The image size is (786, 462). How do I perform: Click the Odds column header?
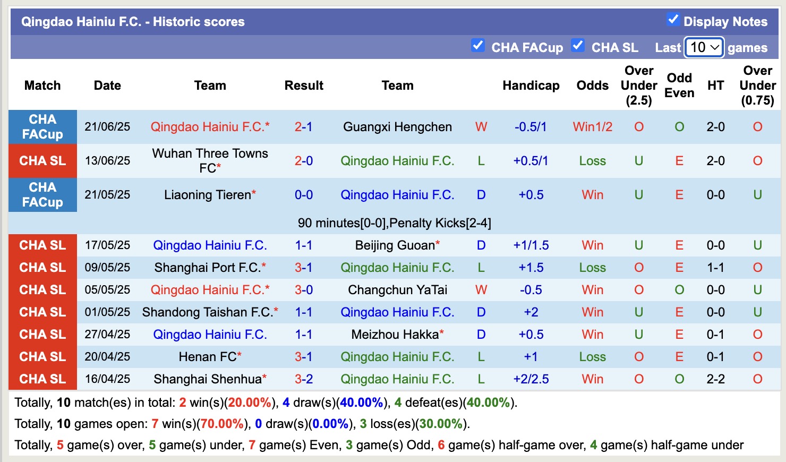pos(592,85)
